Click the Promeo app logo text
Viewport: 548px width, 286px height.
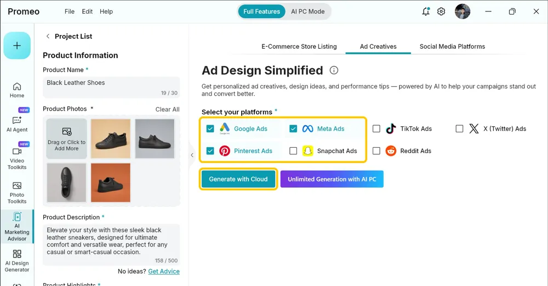click(24, 11)
